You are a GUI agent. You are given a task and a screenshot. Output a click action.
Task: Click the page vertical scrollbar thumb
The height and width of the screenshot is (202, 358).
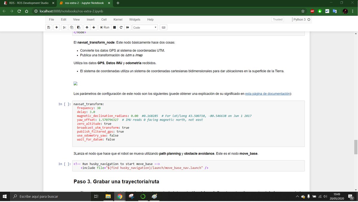point(356,147)
